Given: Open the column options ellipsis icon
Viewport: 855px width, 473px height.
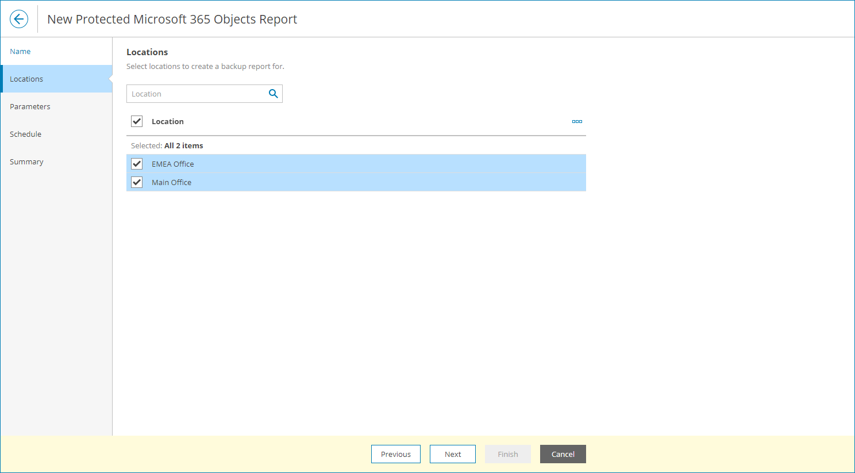Looking at the screenshot, I should pyautogui.click(x=577, y=121).
